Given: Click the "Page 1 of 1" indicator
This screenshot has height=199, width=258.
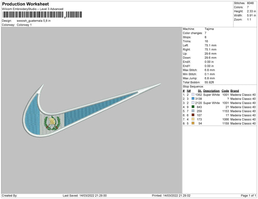Looking at the screenshot, I should tap(248, 196).
